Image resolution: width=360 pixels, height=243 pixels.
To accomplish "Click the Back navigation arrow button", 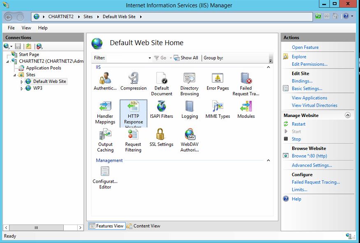I will click(8, 17).
